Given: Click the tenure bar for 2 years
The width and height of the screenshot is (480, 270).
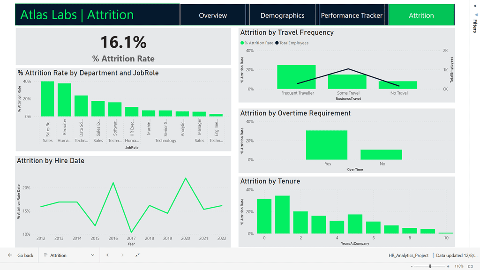Looking at the screenshot, I should (300, 223).
